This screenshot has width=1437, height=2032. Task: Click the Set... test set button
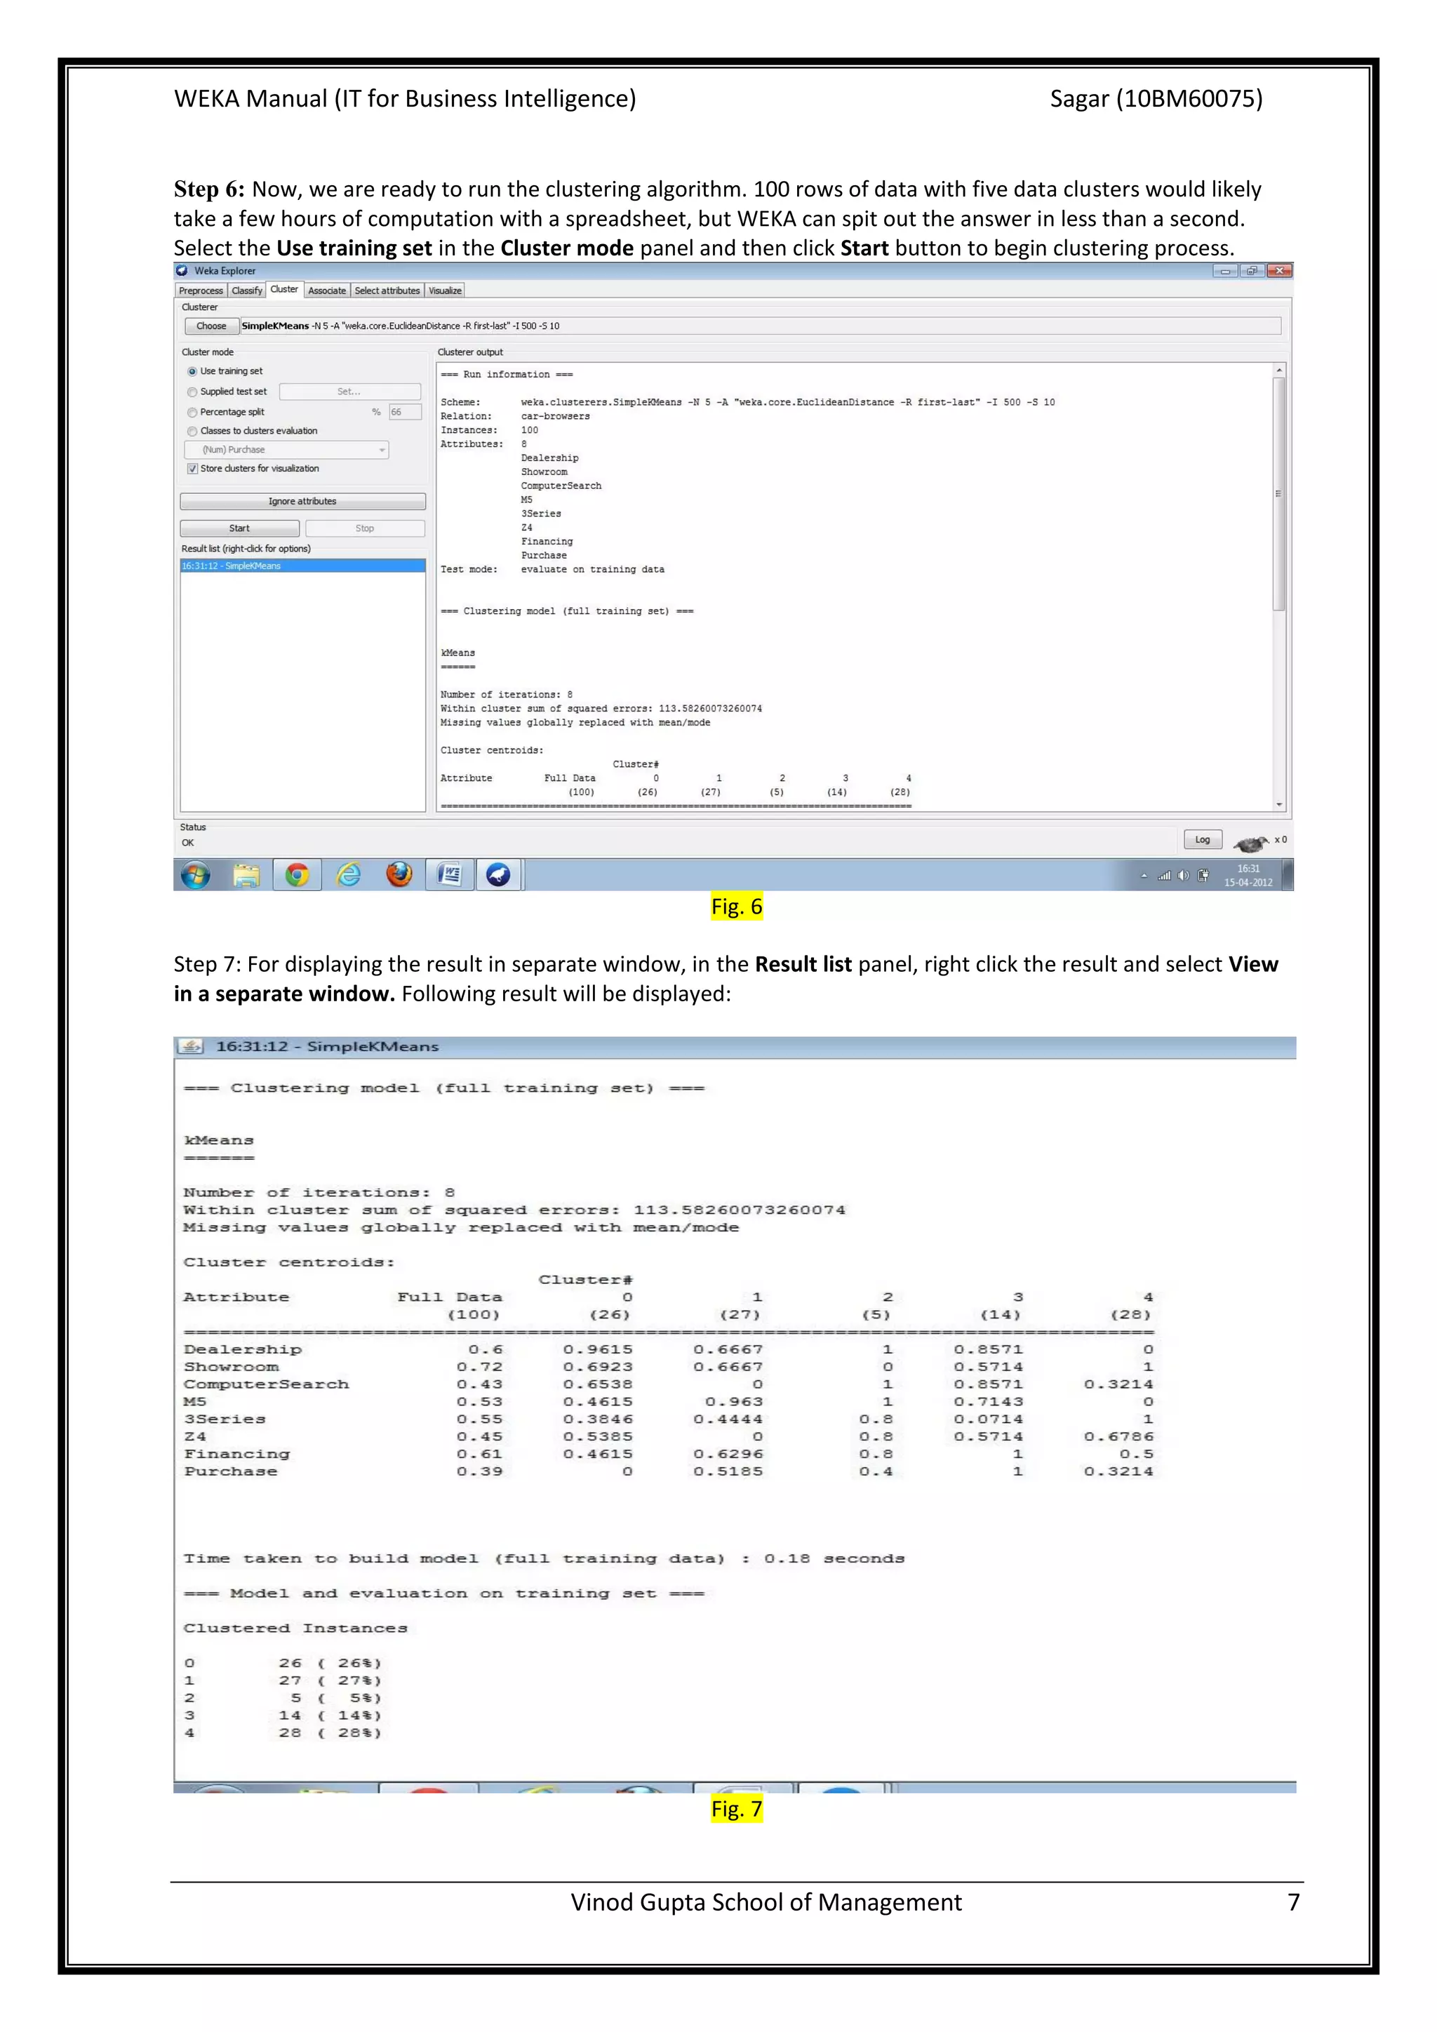coord(349,392)
